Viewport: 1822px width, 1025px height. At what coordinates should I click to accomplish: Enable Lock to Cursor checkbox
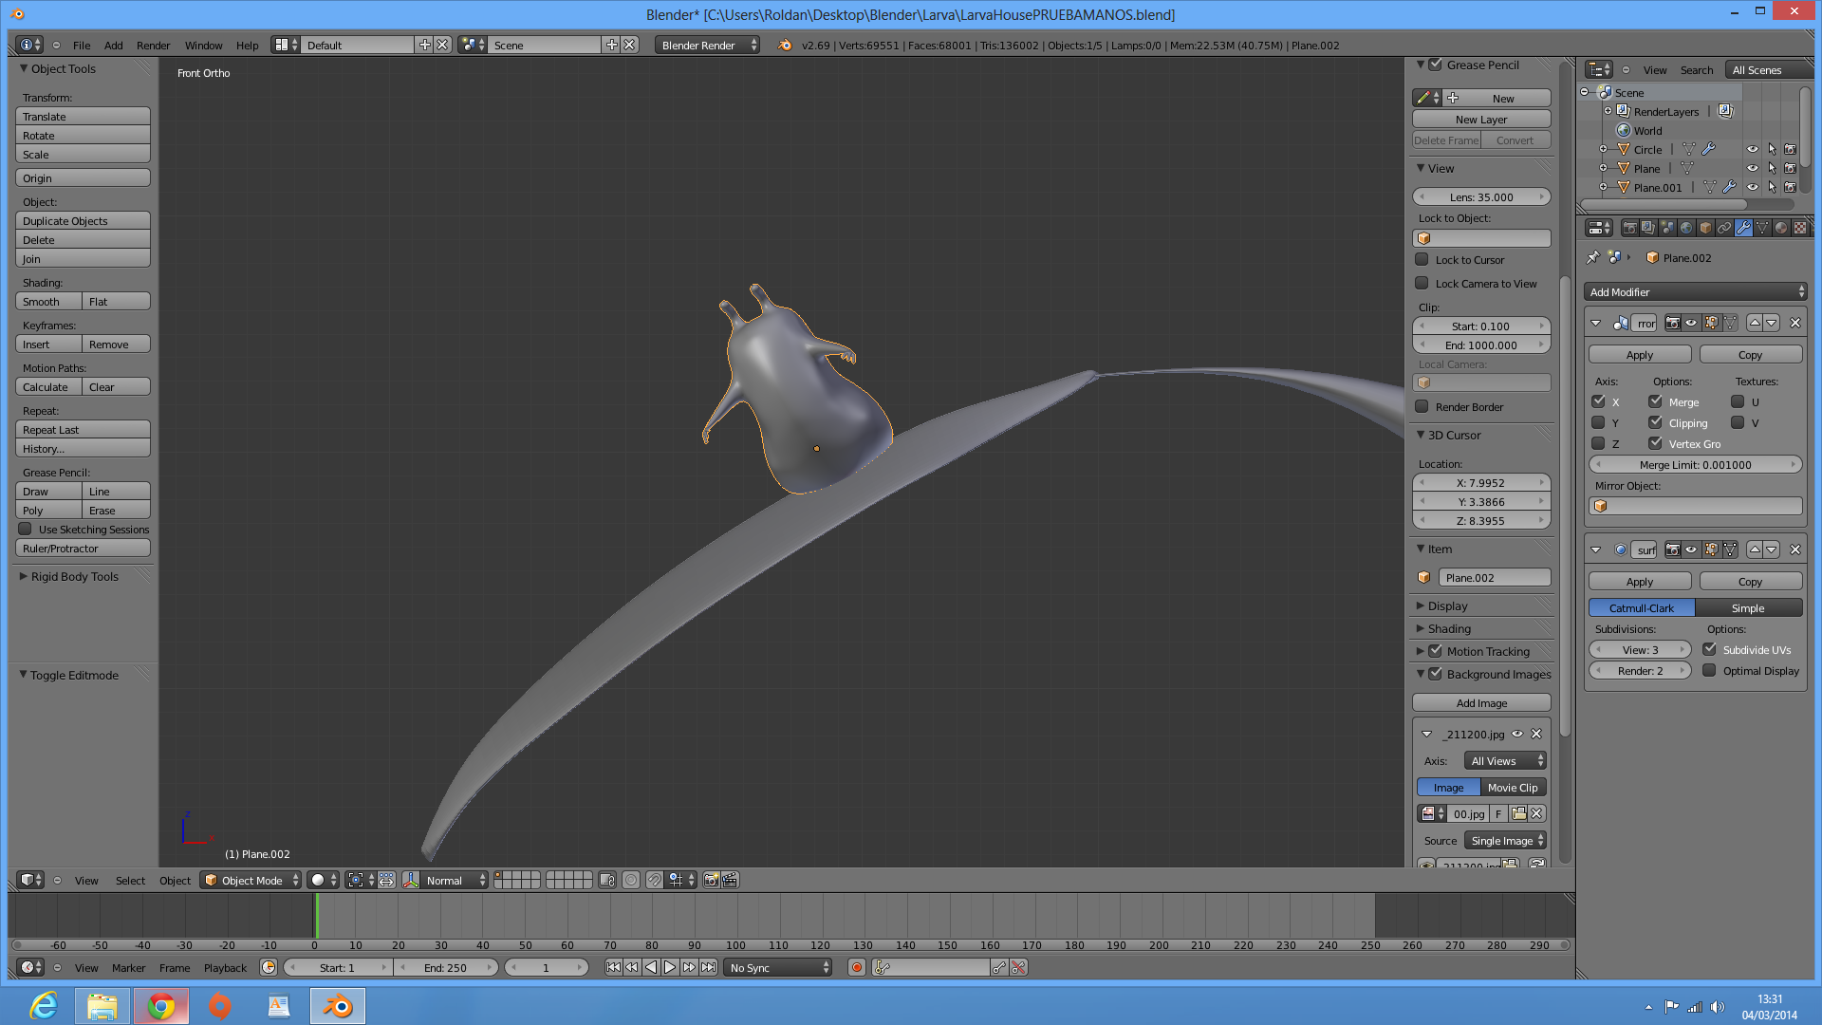pos(1422,259)
